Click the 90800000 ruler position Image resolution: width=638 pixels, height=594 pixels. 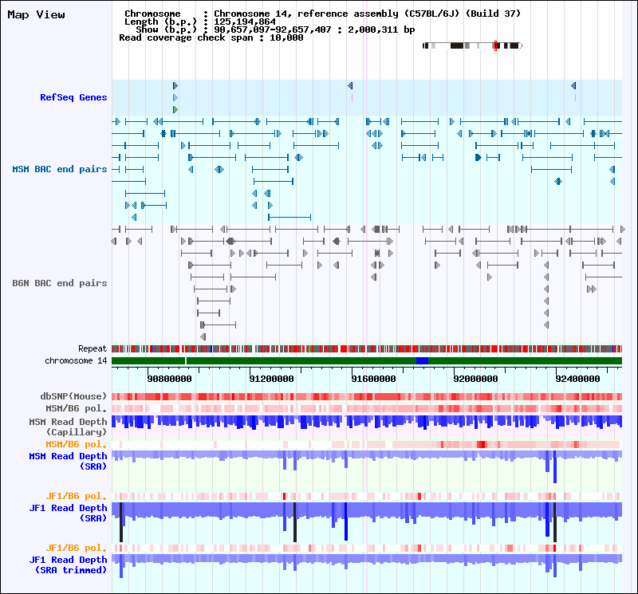point(169,379)
